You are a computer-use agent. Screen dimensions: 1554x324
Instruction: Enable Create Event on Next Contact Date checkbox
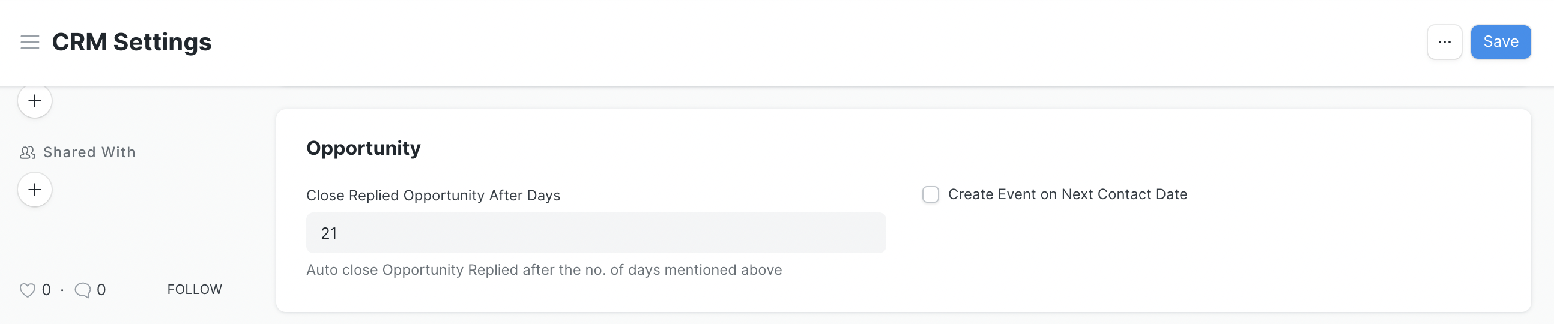(x=930, y=194)
